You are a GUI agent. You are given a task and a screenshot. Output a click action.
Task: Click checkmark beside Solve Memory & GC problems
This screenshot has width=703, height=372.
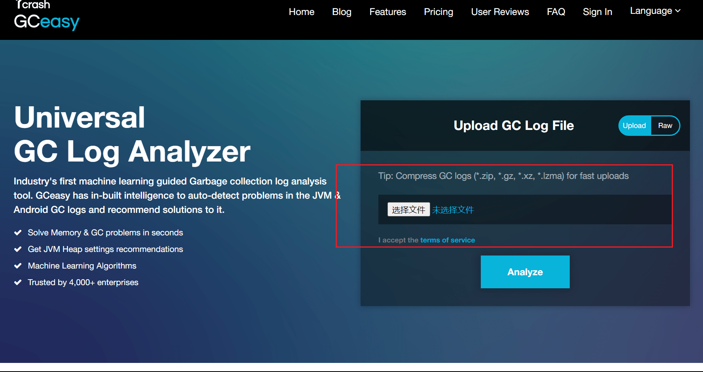[x=18, y=233]
